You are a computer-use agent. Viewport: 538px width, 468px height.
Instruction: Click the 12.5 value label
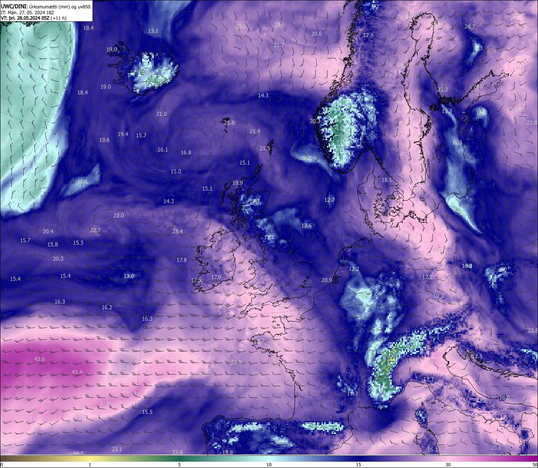[477, 356]
